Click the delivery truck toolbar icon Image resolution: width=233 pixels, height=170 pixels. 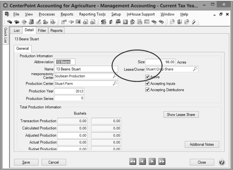point(118,22)
